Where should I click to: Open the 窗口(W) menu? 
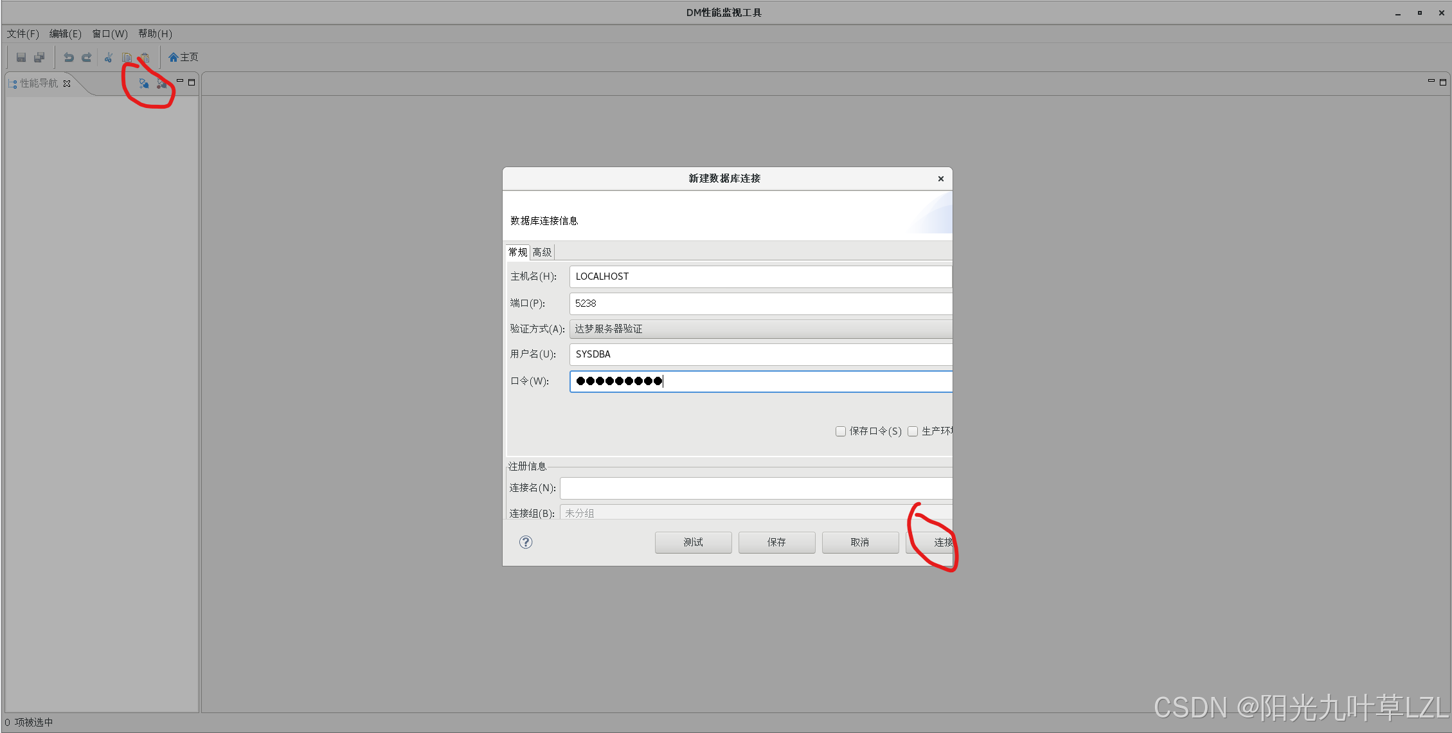point(110,33)
